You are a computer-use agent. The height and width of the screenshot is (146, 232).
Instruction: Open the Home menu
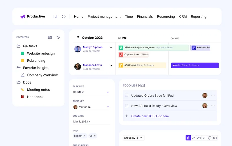click(x=79, y=17)
